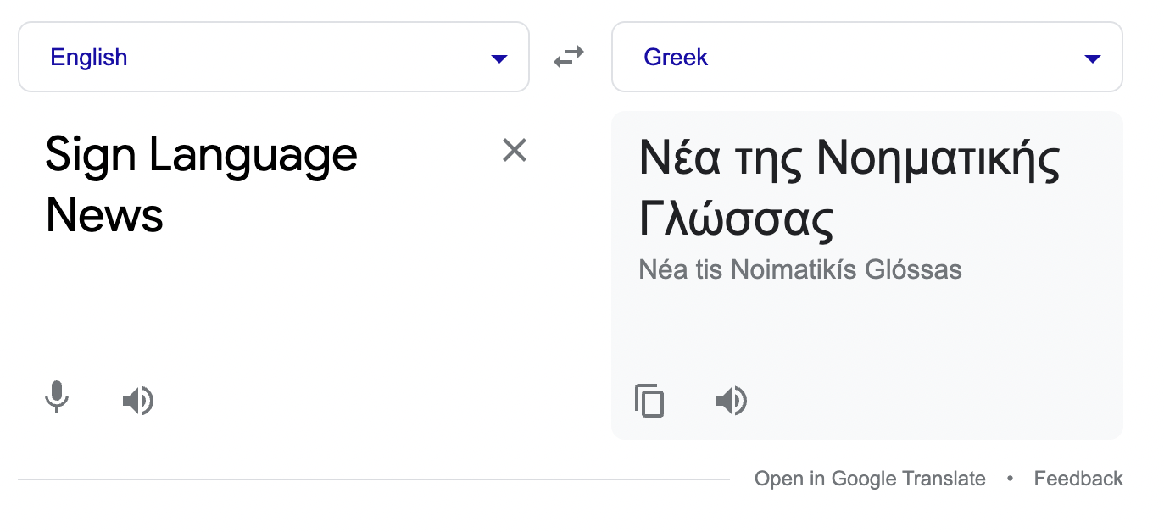Click the microphone voice input icon

(57, 397)
